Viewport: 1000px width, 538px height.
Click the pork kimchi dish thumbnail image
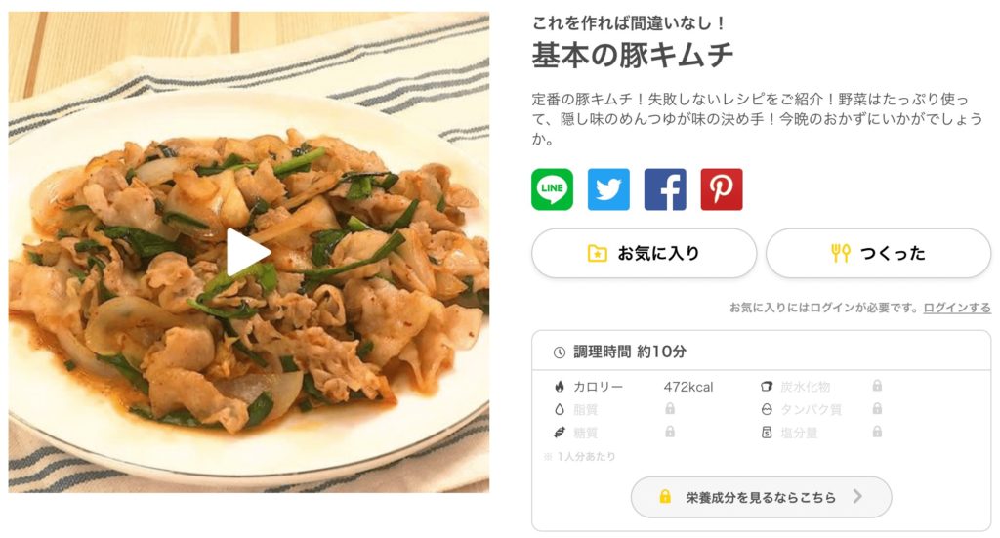pyautogui.click(x=249, y=253)
